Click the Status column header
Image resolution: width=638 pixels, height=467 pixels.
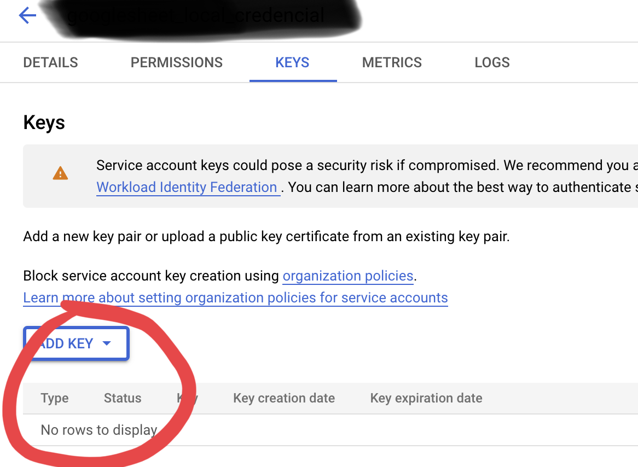click(123, 398)
